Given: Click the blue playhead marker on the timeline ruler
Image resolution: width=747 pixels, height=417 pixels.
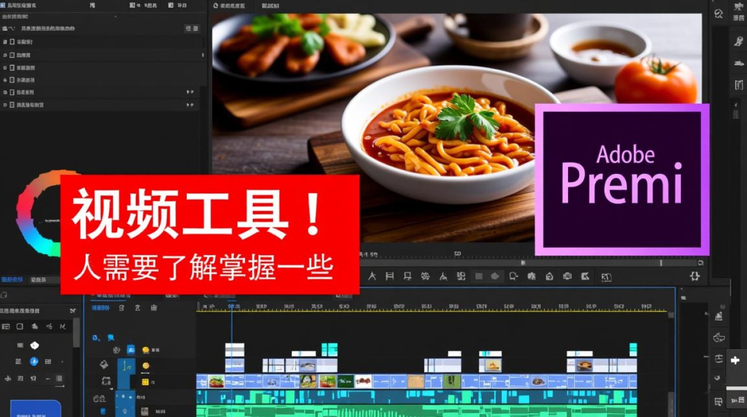Looking at the screenshot, I should [x=232, y=306].
